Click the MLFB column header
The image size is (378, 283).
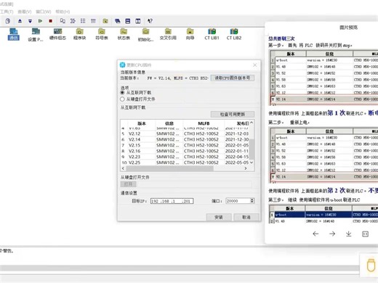(204, 123)
